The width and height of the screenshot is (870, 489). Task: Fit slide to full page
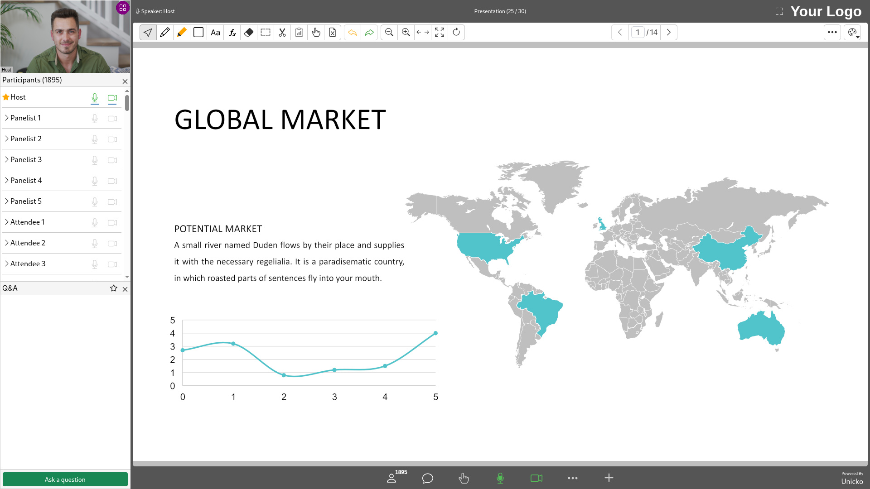point(440,32)
